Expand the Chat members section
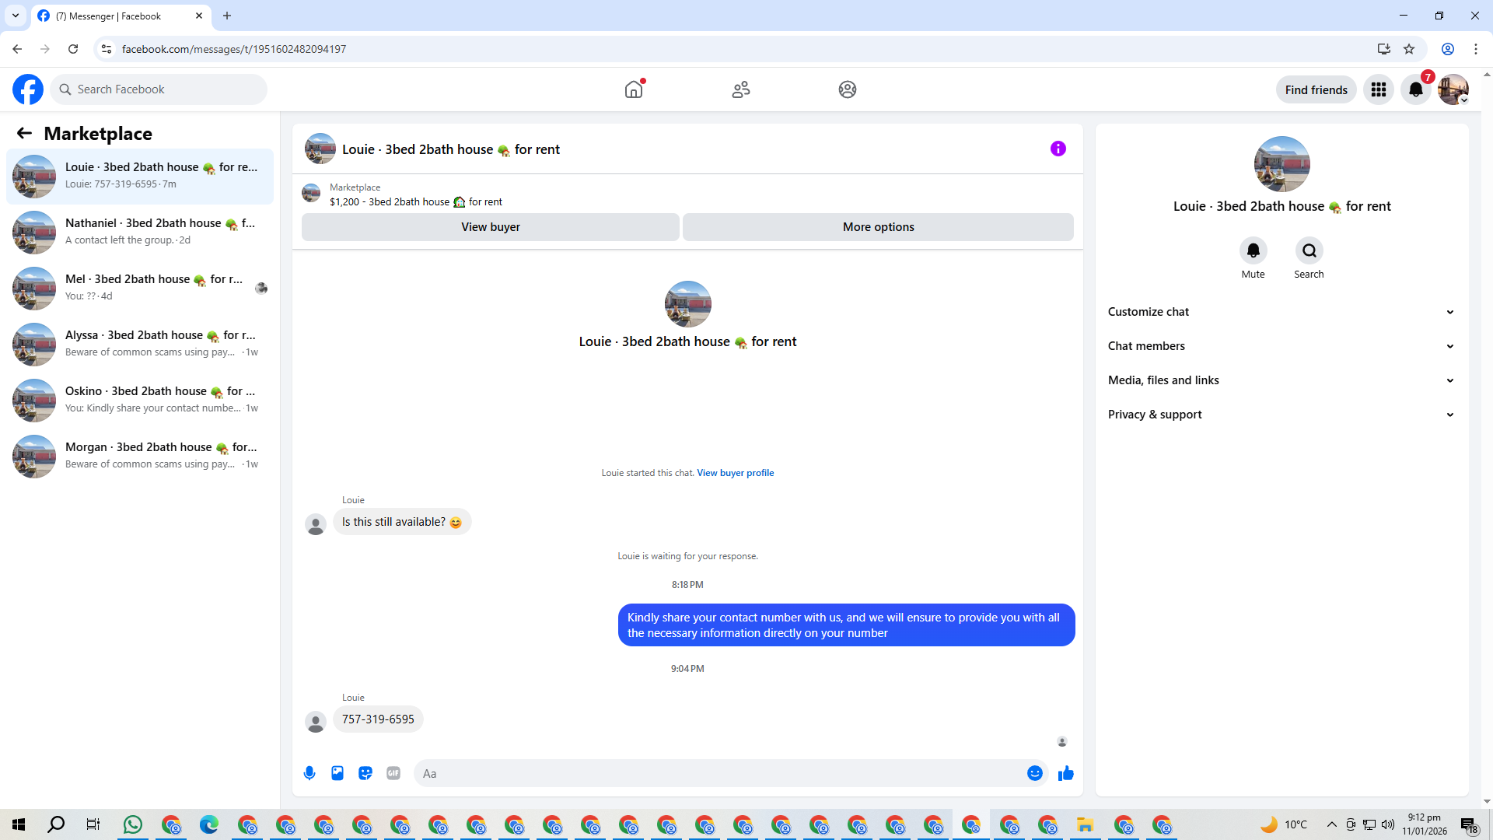1493x840 pixels. tap(1281, 346)
